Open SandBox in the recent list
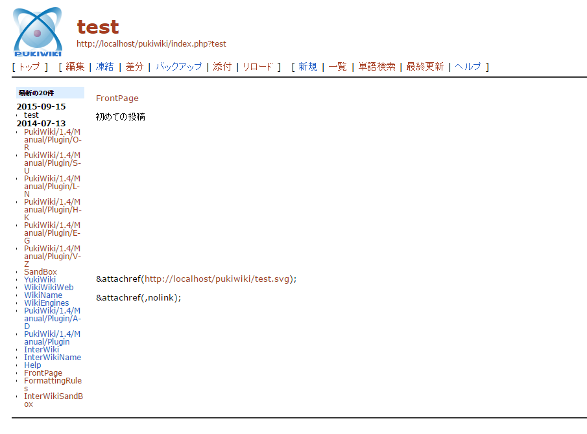Viewport: 587px width, 434px height. click(x=40, y=272)
